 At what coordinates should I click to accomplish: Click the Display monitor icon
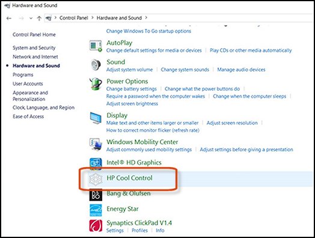96,118
